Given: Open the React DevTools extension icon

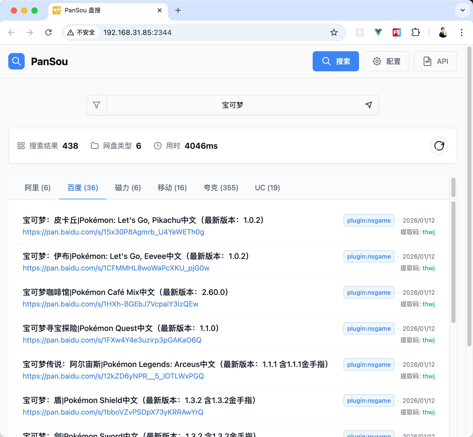Looking at the screenshot, I should [x=360, y=32].
